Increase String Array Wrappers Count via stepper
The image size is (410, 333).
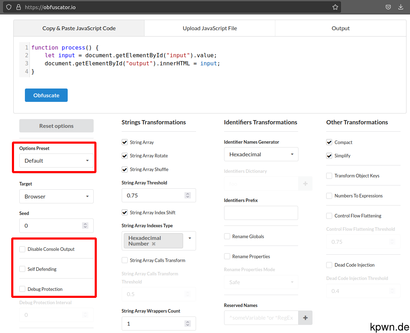click(x=188, y=321)
